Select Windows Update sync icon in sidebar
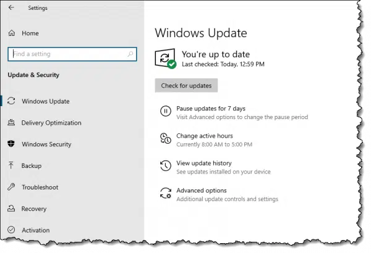This screenshot has width=371, height=253. tap(11, 101)
